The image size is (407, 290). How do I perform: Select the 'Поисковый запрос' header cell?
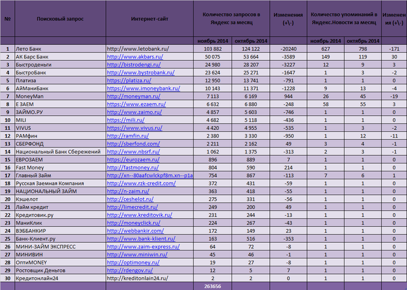tap(60, 19)
